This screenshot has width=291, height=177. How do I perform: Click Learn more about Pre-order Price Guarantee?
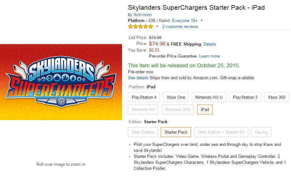point(210,56)
